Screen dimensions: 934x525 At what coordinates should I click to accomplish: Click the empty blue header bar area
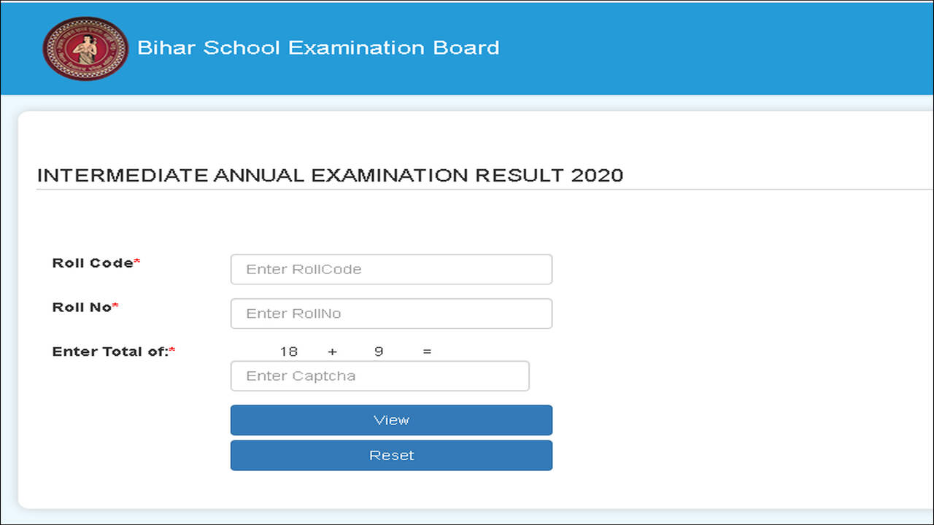point(715,48)
